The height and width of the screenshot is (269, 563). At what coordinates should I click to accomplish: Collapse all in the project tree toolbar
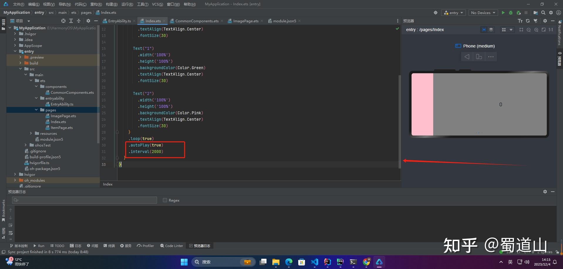(79, 21)
